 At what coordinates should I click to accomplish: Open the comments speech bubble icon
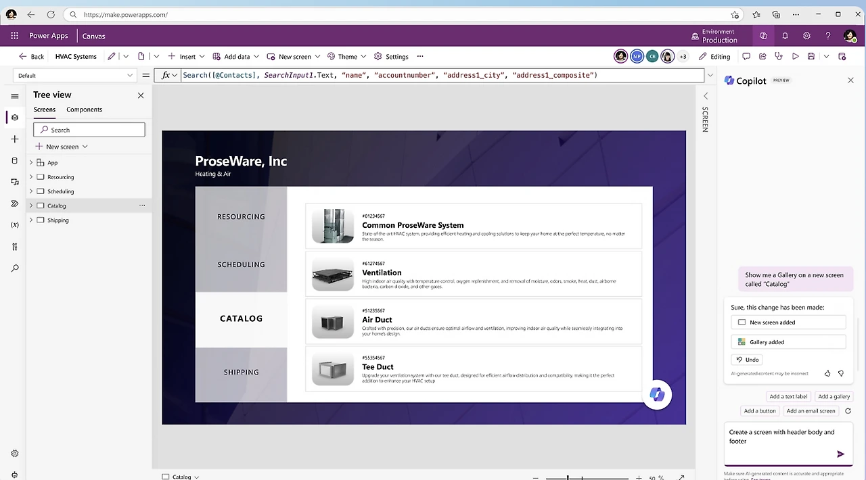pyautogui.click(x=746, y=57)
